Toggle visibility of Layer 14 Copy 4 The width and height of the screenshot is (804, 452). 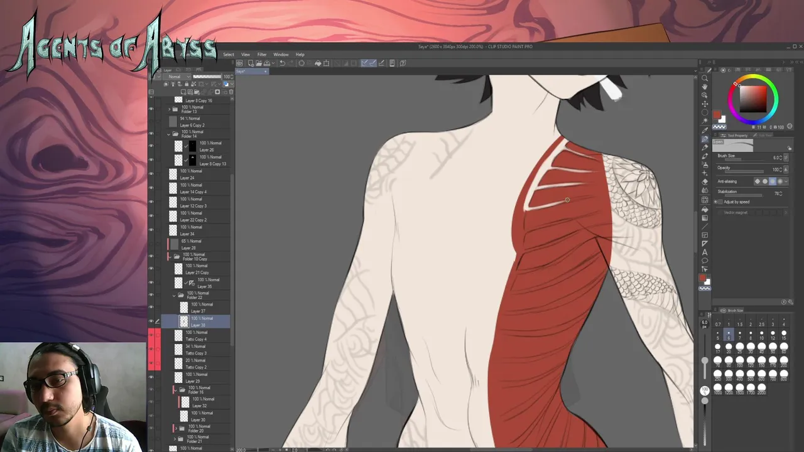(151, 188)
